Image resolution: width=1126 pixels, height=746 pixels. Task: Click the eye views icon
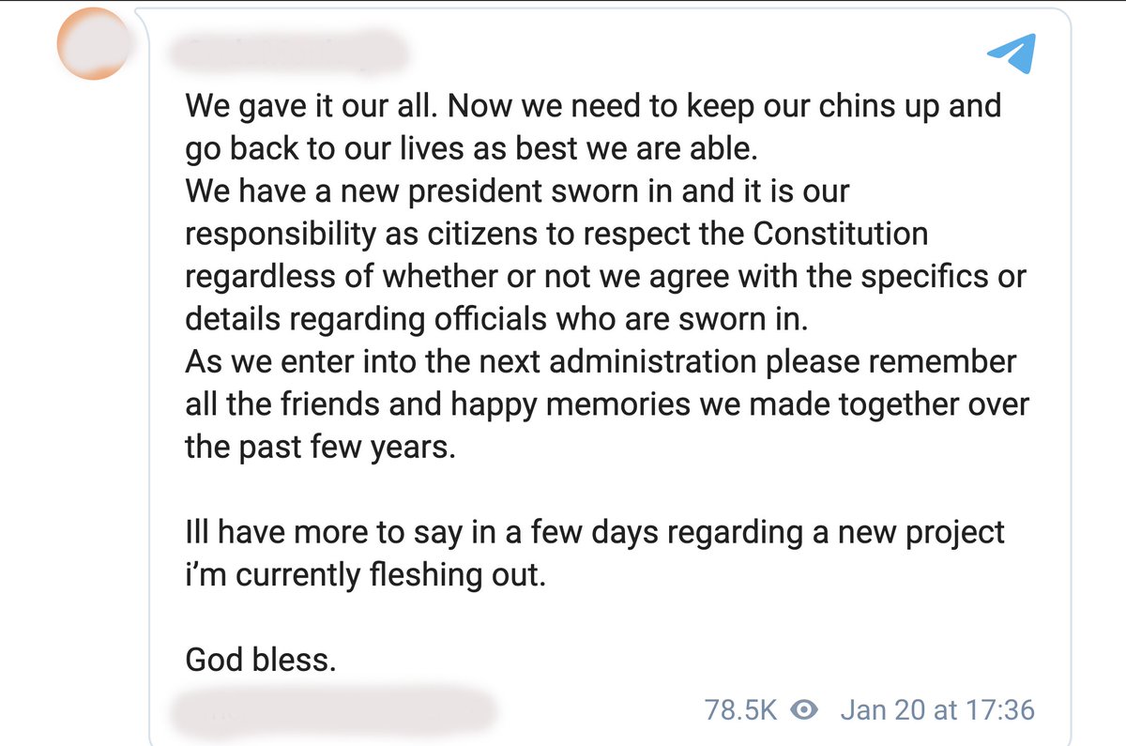(804, 709)
